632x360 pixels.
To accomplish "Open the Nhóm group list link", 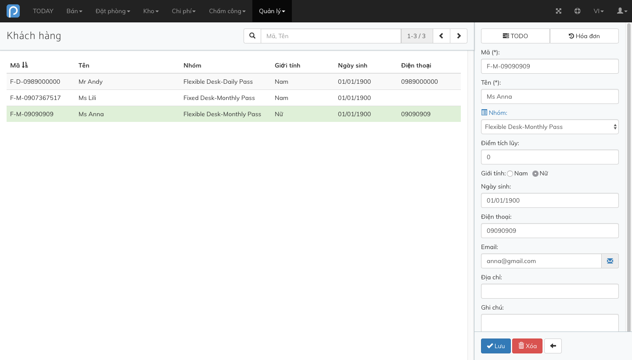I will [x=494, y=113].
